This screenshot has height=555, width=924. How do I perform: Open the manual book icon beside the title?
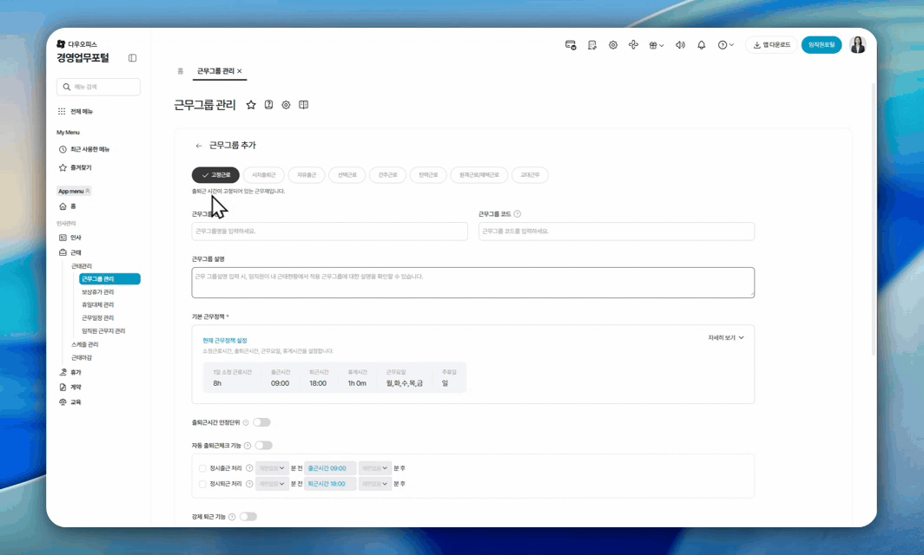(x=303, y=105)
